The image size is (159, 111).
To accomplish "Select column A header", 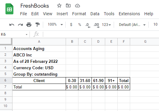I will (x=39, y=41).
